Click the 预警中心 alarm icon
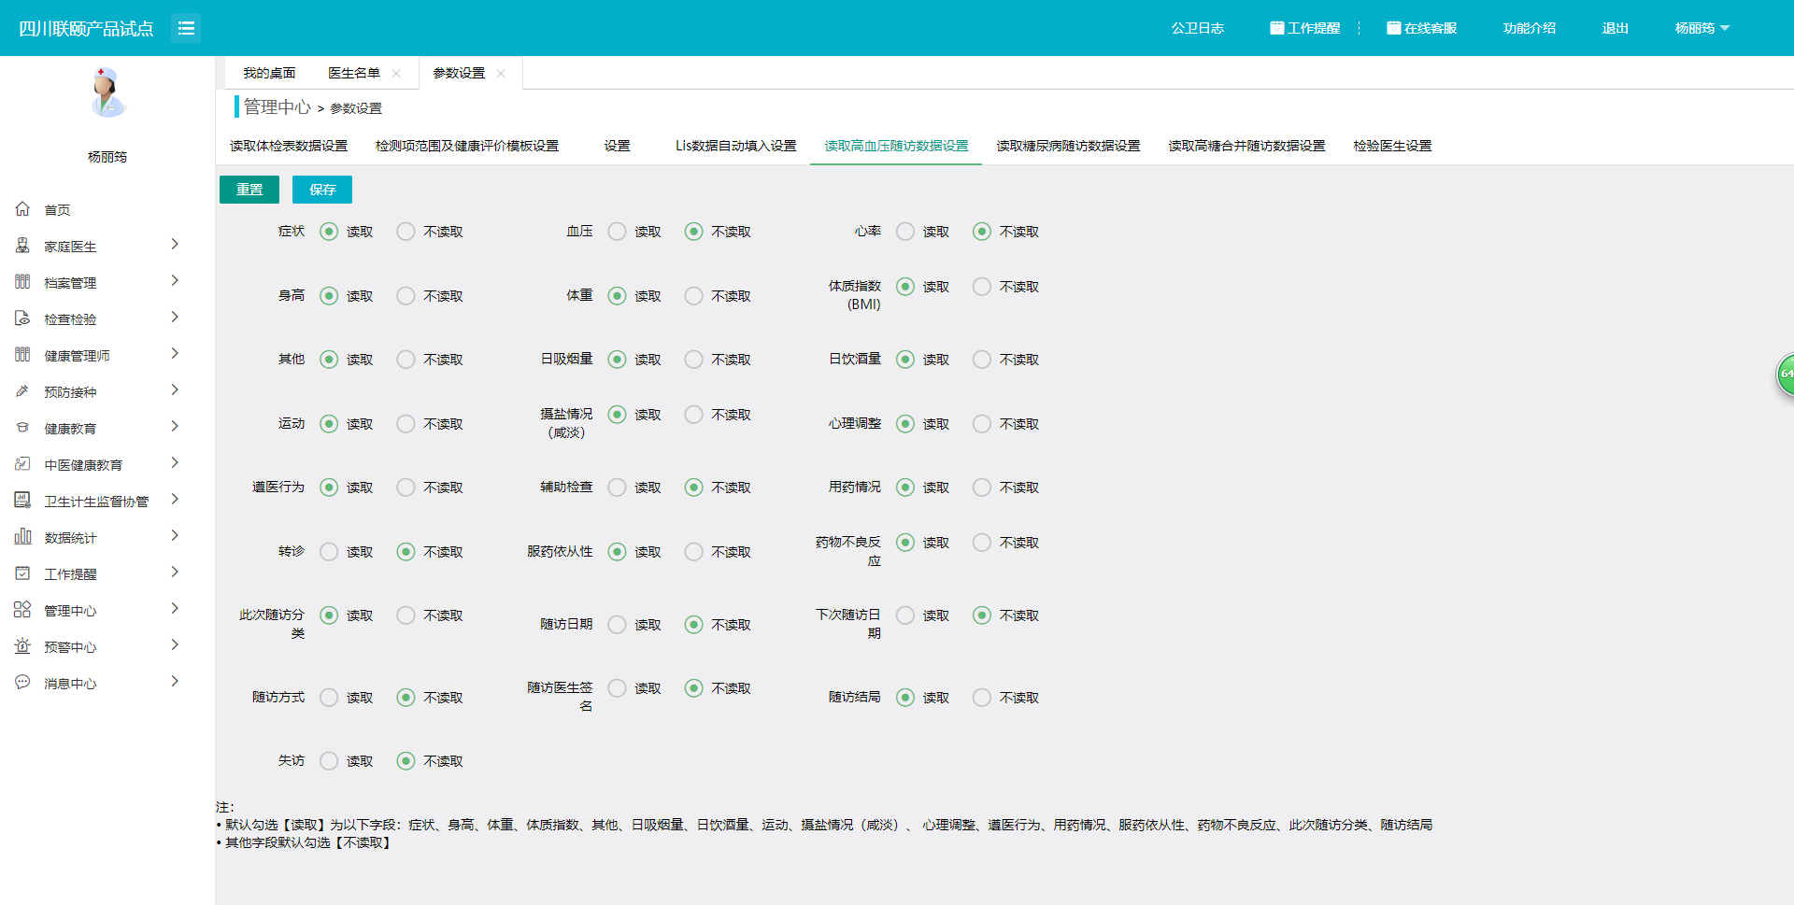Image resolution: width=1794 pixels, height=905 pixels. coord(22,646)
